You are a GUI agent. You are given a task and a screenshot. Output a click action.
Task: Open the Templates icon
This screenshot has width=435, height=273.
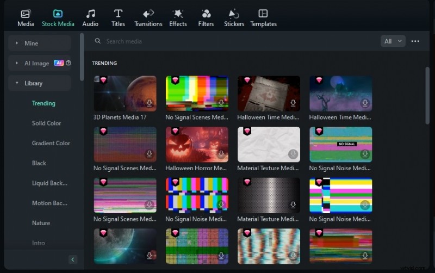[263, 14]
